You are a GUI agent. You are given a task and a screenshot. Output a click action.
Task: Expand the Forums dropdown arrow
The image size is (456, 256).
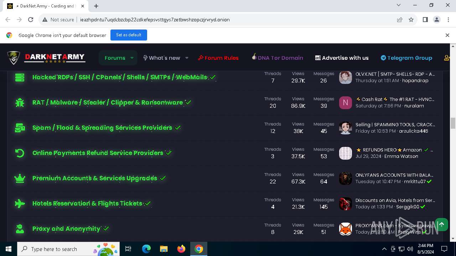click(132, 58)
